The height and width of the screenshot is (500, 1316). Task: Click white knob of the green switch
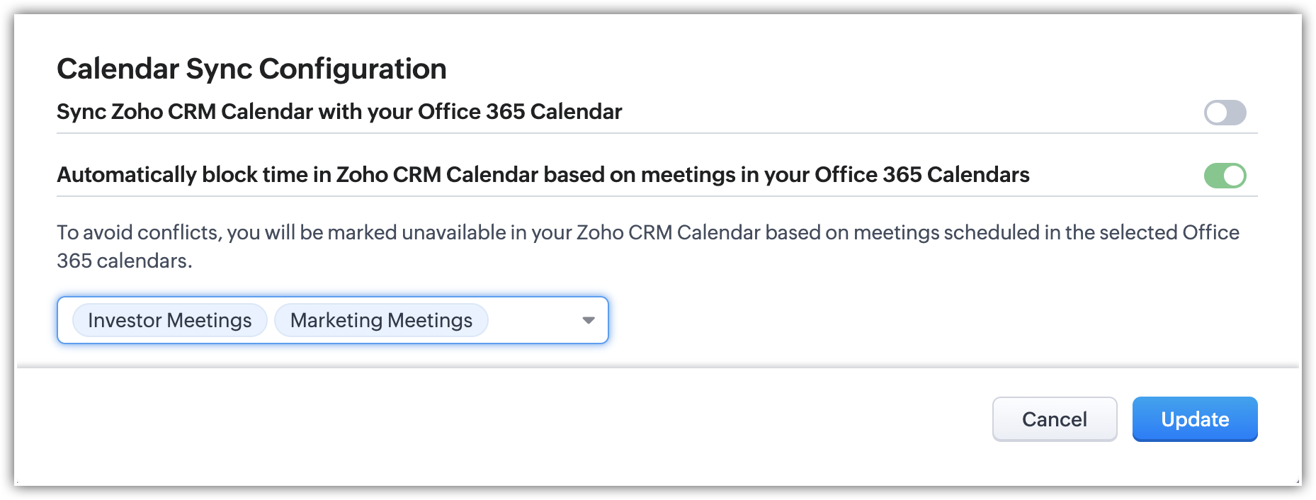(x=1234, y=176)
